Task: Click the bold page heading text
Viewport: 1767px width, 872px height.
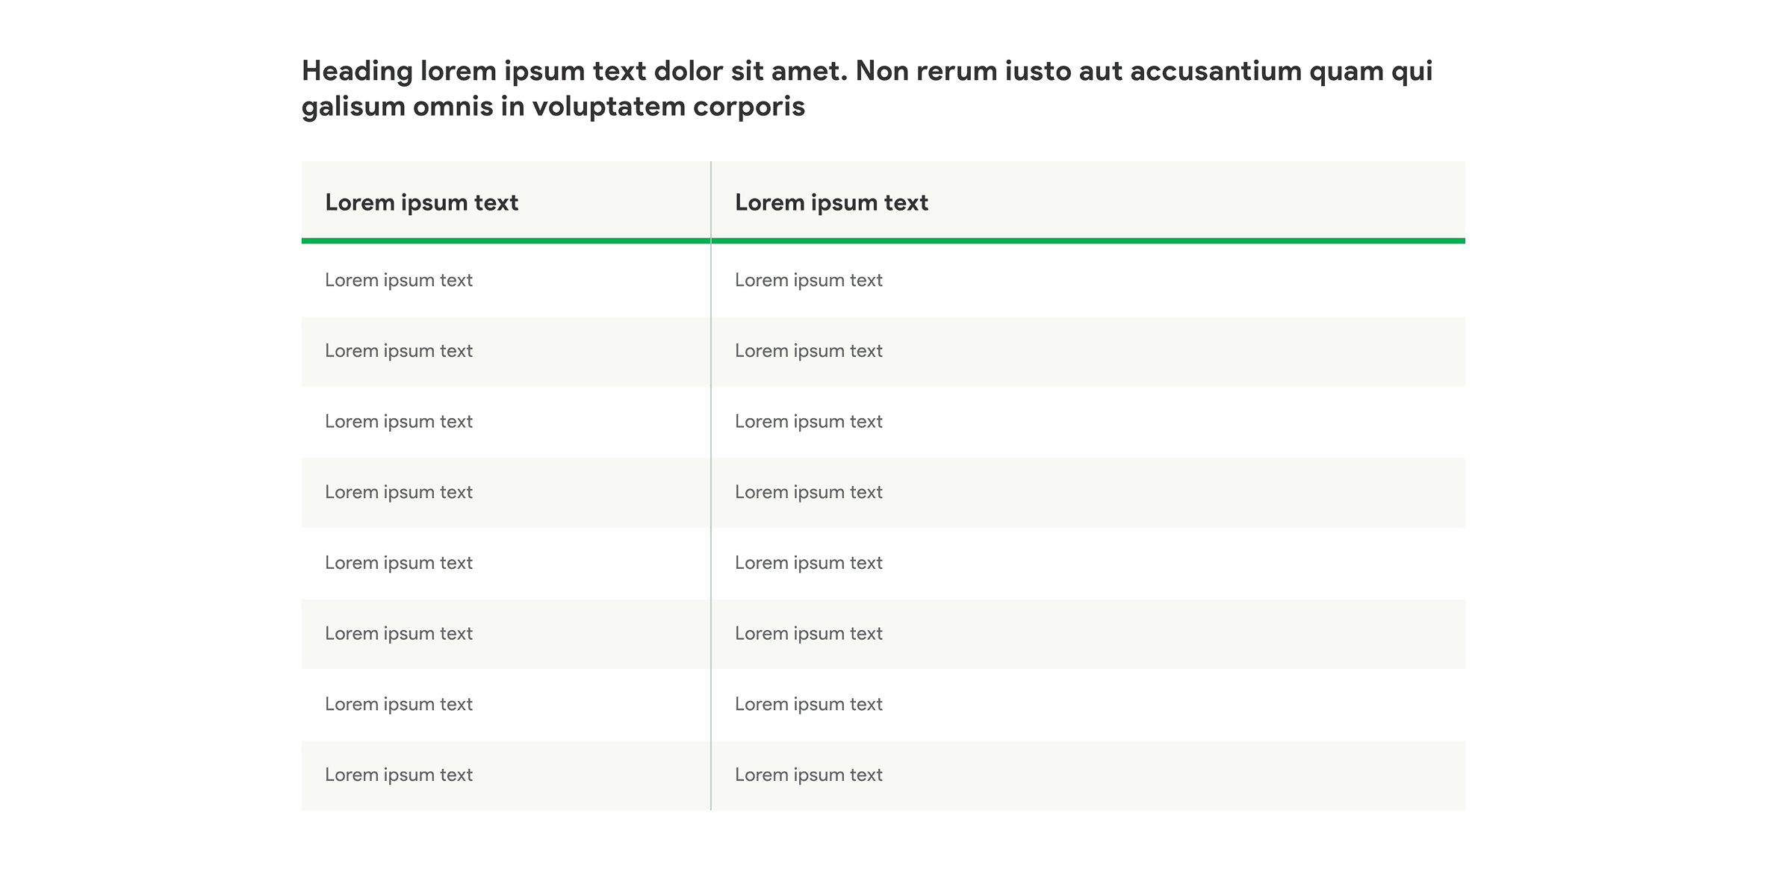Action: (866, 88)
